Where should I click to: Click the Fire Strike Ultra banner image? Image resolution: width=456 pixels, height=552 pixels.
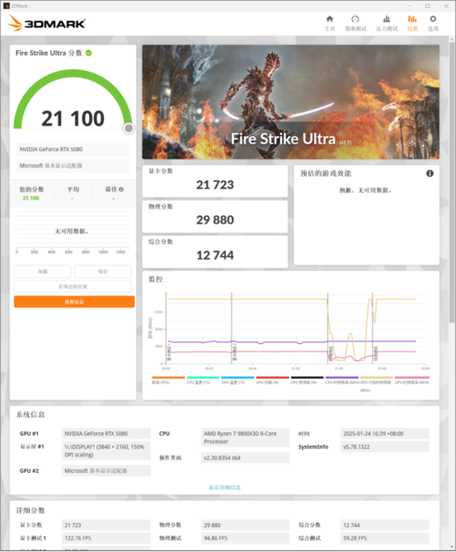pyautogui.click(x=291, y=101)
